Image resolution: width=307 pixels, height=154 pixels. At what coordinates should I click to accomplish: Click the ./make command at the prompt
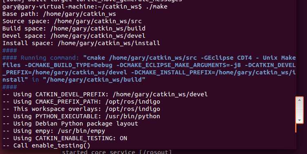(157, 7)
